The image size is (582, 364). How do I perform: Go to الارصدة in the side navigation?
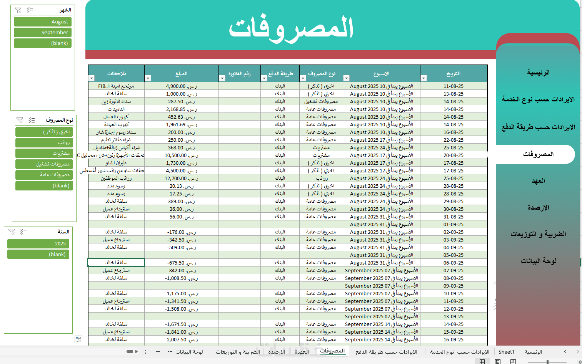pos(538,208)
